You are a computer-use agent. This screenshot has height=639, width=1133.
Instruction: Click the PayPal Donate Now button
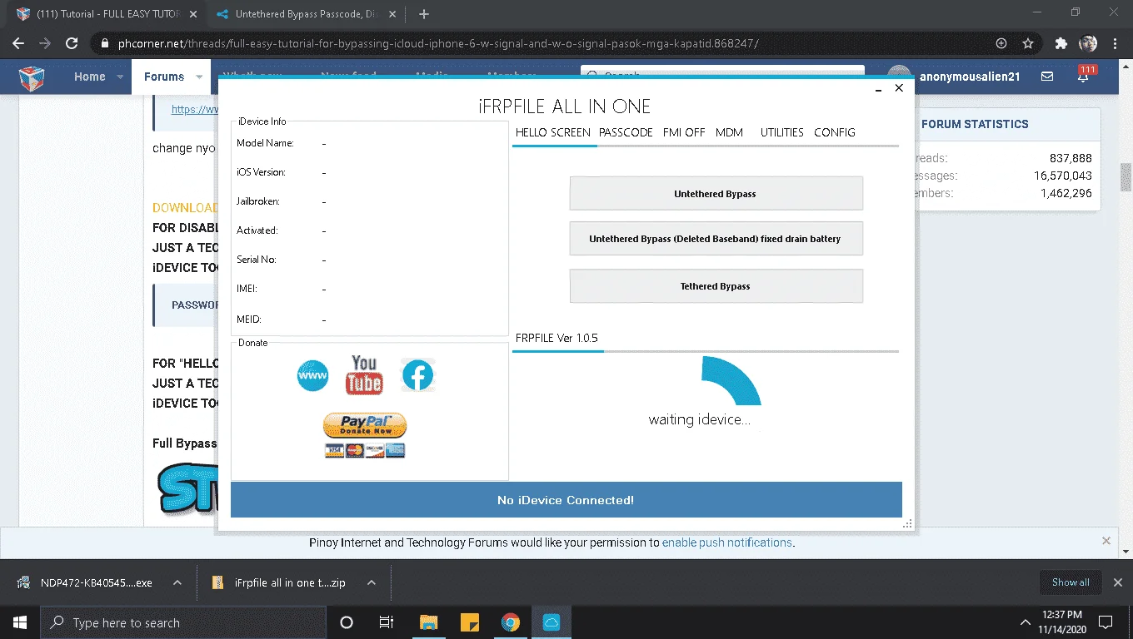(x=365, y=426)
